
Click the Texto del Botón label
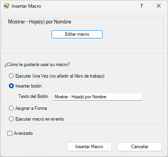tap(33, 96)
